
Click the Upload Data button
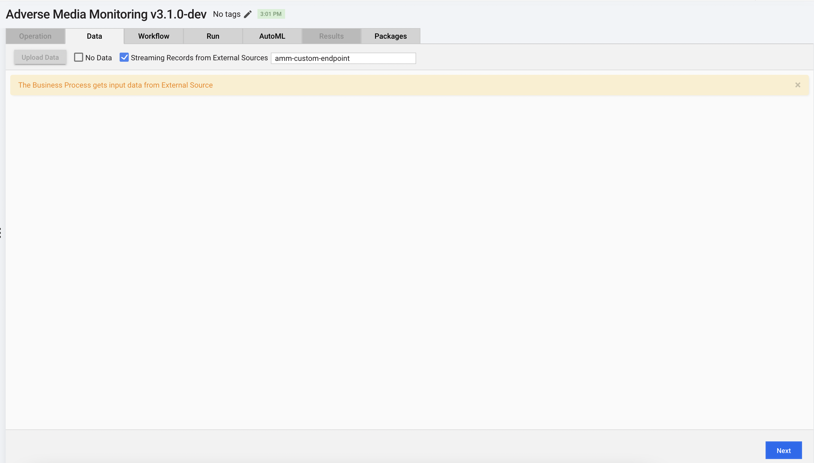click(40, 57)
